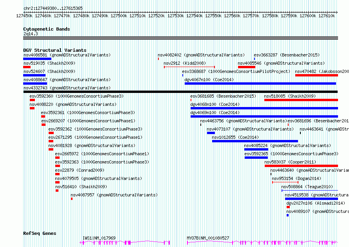The image size is (349, 247).
Task: Select the blue dgv4067n100 bar
Action: tap(260, 84)
